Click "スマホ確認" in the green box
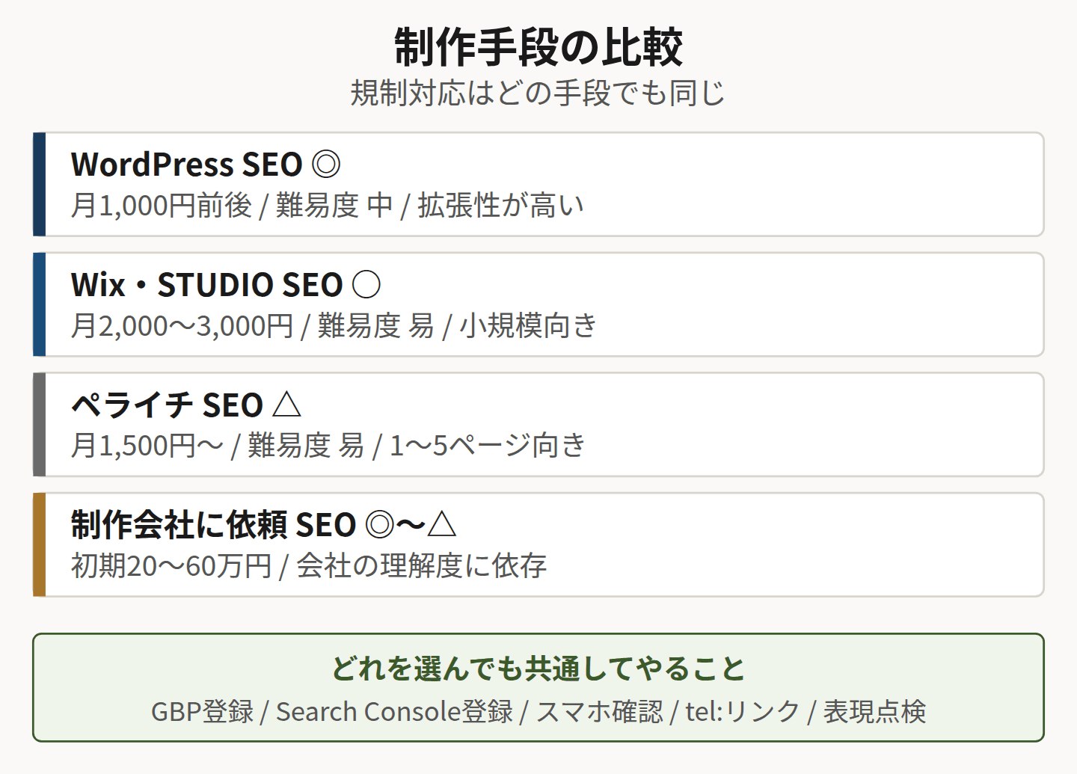This screenshot has width=1077, height=774. point(600,711)
